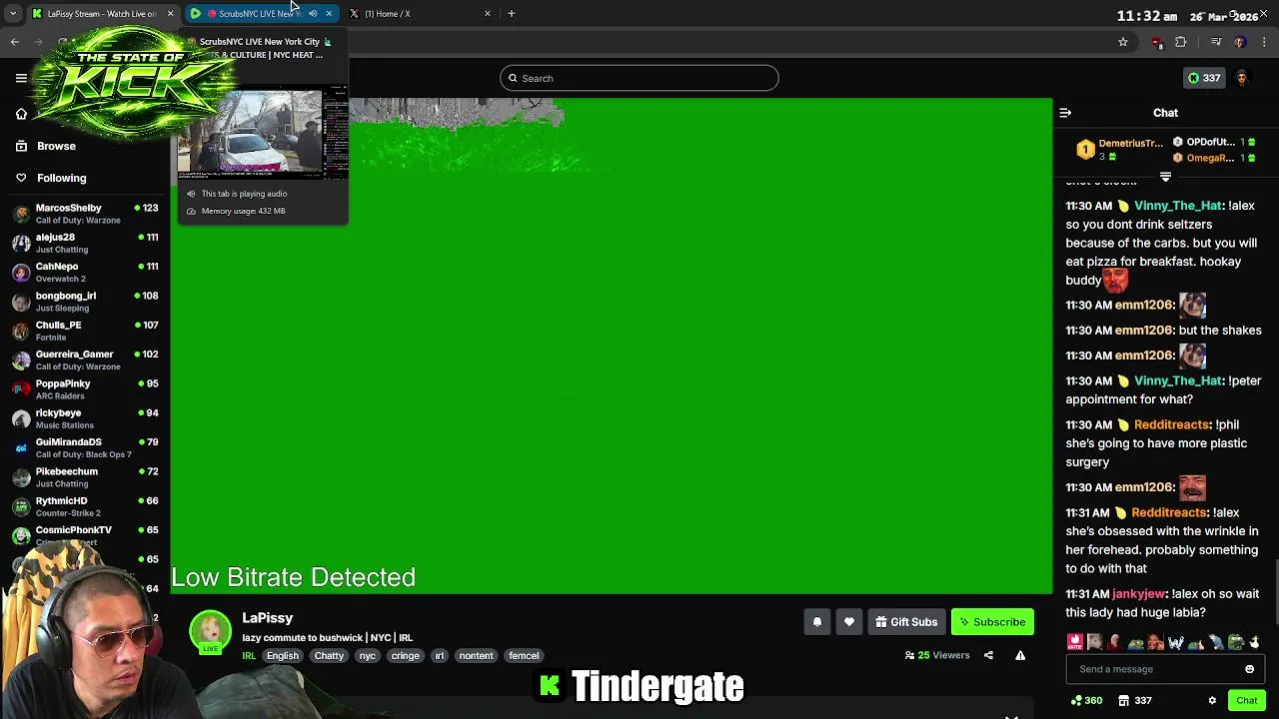Open Guerreira_Gamer channel in sidebar
1279x719 pixels.
coord(85,359)
